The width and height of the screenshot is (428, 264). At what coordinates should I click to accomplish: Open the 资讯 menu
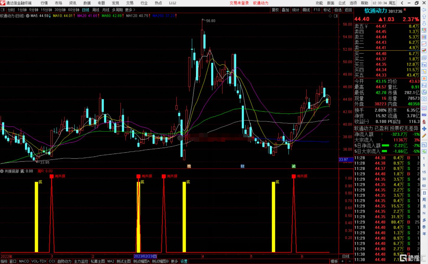73,3
